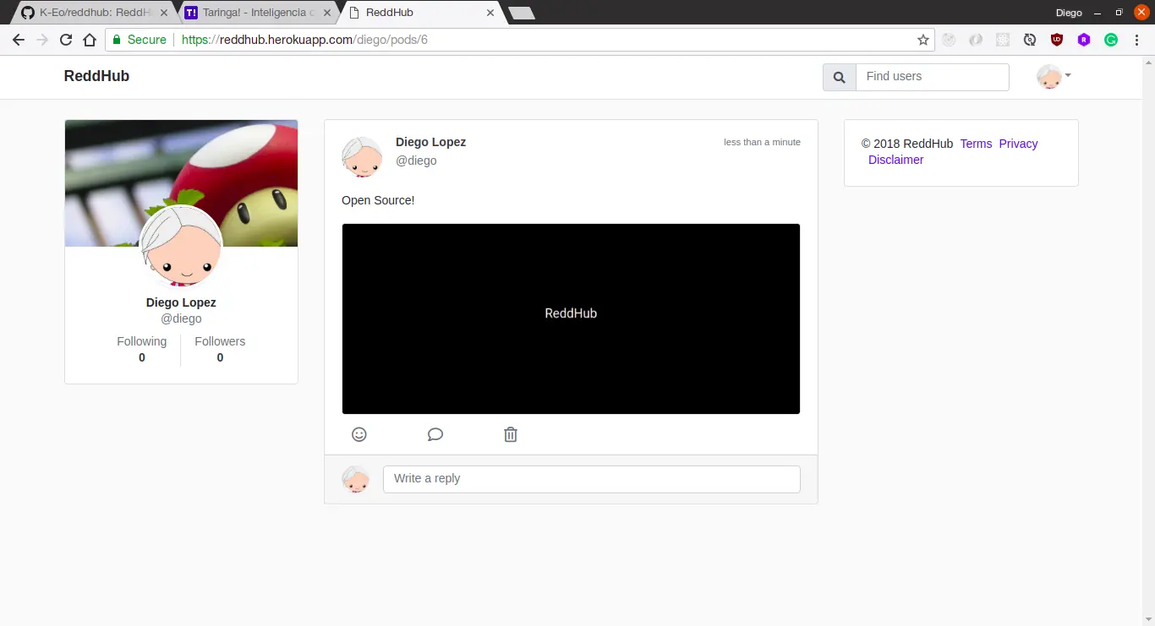Open the user avatar dropdown in navbar
Viewport: 1155px width, 626px height.
1054,77
